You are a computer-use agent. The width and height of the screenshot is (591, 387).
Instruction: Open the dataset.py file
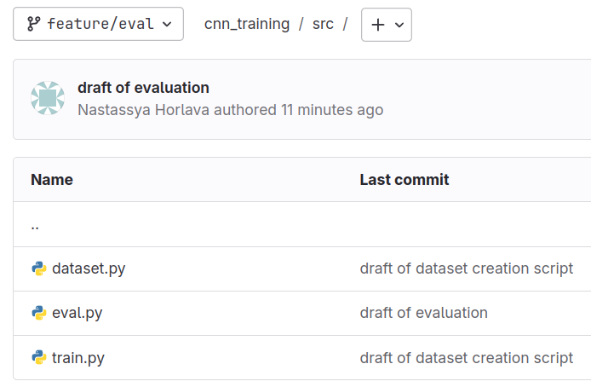pos(89,269)
